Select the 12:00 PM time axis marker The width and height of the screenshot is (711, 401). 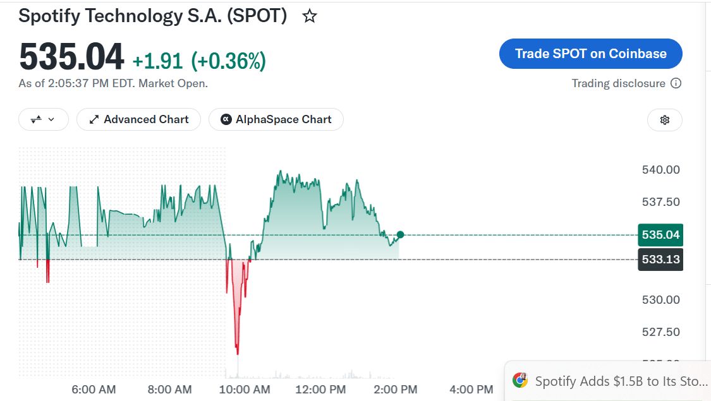pos(320,389)
